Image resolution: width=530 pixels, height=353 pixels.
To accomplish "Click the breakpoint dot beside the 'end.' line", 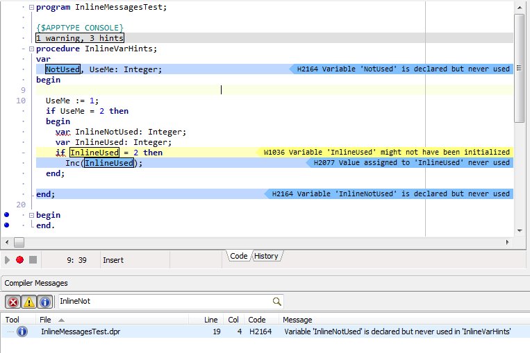I will pos(7,225).
